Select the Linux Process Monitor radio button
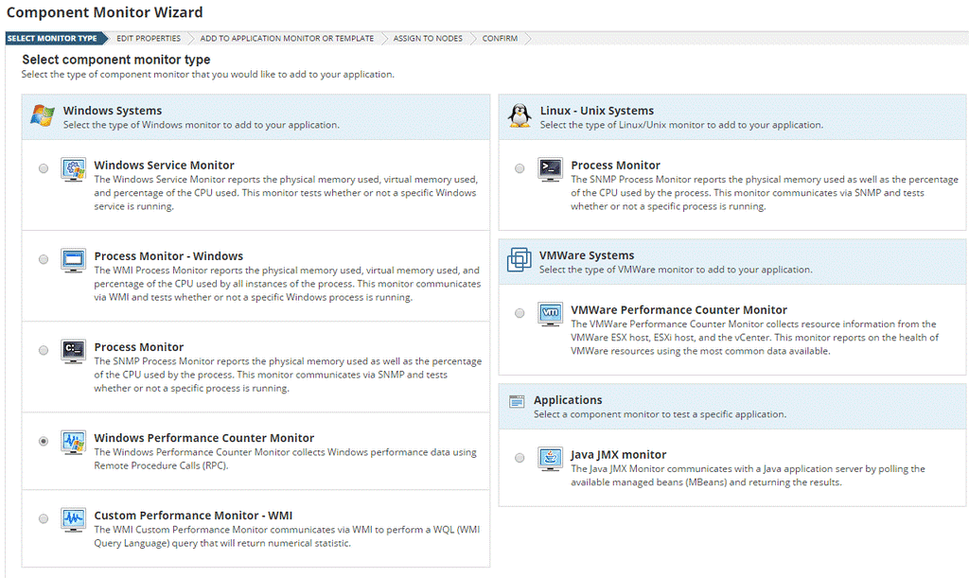This screenshot has height=578, width=969. pos(520,168)
